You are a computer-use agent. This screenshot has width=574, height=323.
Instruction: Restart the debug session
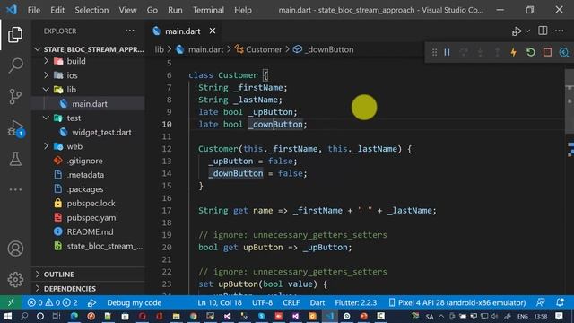tap(530, 52)
